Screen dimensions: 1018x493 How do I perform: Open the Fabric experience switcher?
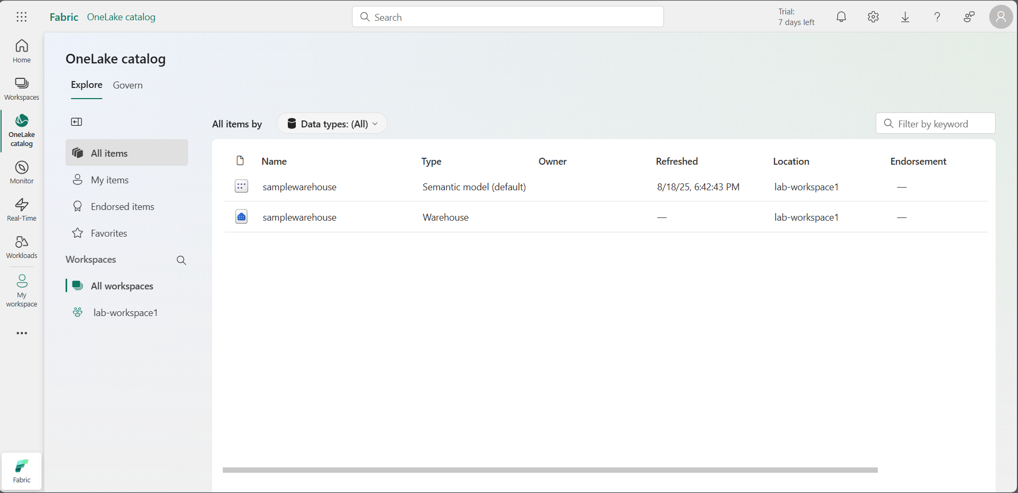coord(21,471)
